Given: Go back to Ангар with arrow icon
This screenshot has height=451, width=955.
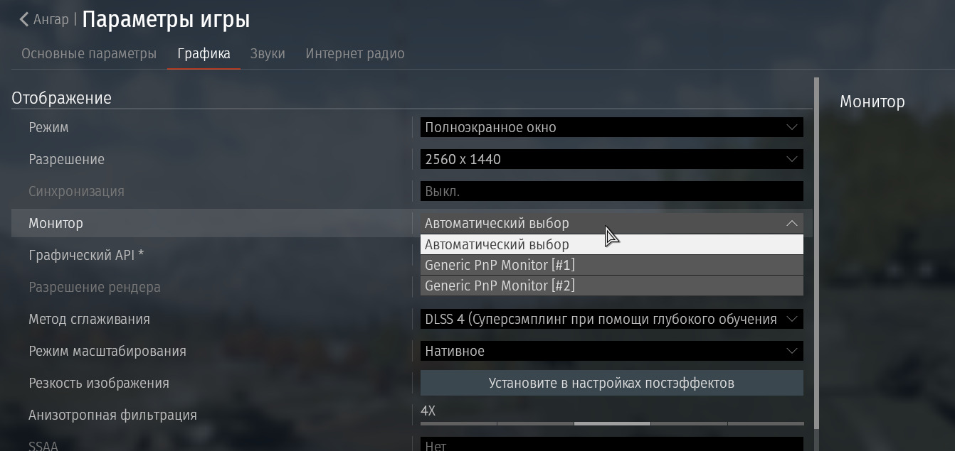Looking at the screenshot, I should 43,20.
